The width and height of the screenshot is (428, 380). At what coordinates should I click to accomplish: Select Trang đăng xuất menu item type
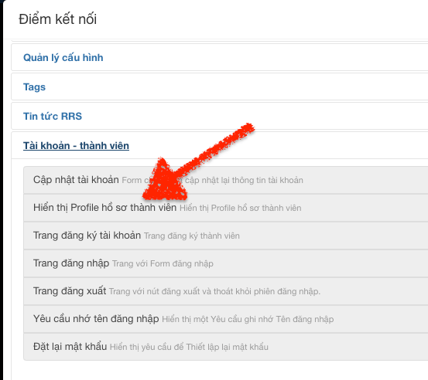tap(226, 291)
